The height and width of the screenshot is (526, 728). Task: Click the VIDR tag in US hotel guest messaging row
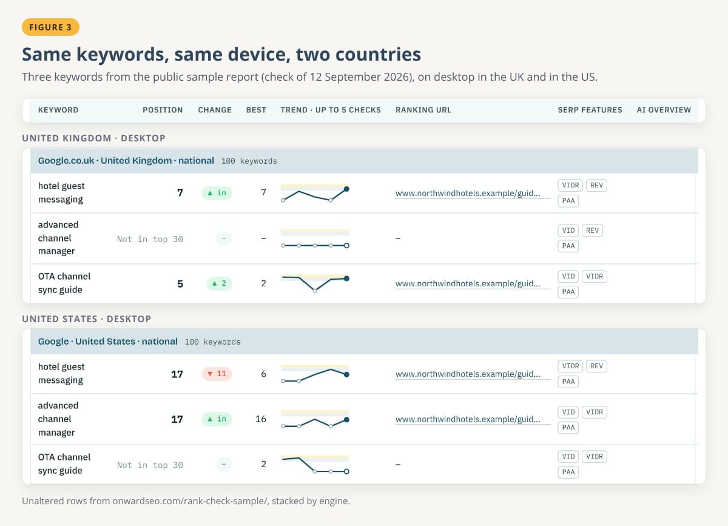click(570, 366)
